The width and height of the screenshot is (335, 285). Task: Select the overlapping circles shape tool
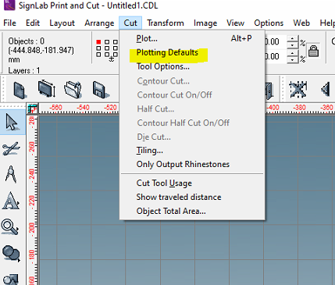coord(11,254)
